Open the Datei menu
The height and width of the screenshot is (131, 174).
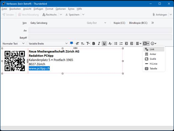coord(4,9)
